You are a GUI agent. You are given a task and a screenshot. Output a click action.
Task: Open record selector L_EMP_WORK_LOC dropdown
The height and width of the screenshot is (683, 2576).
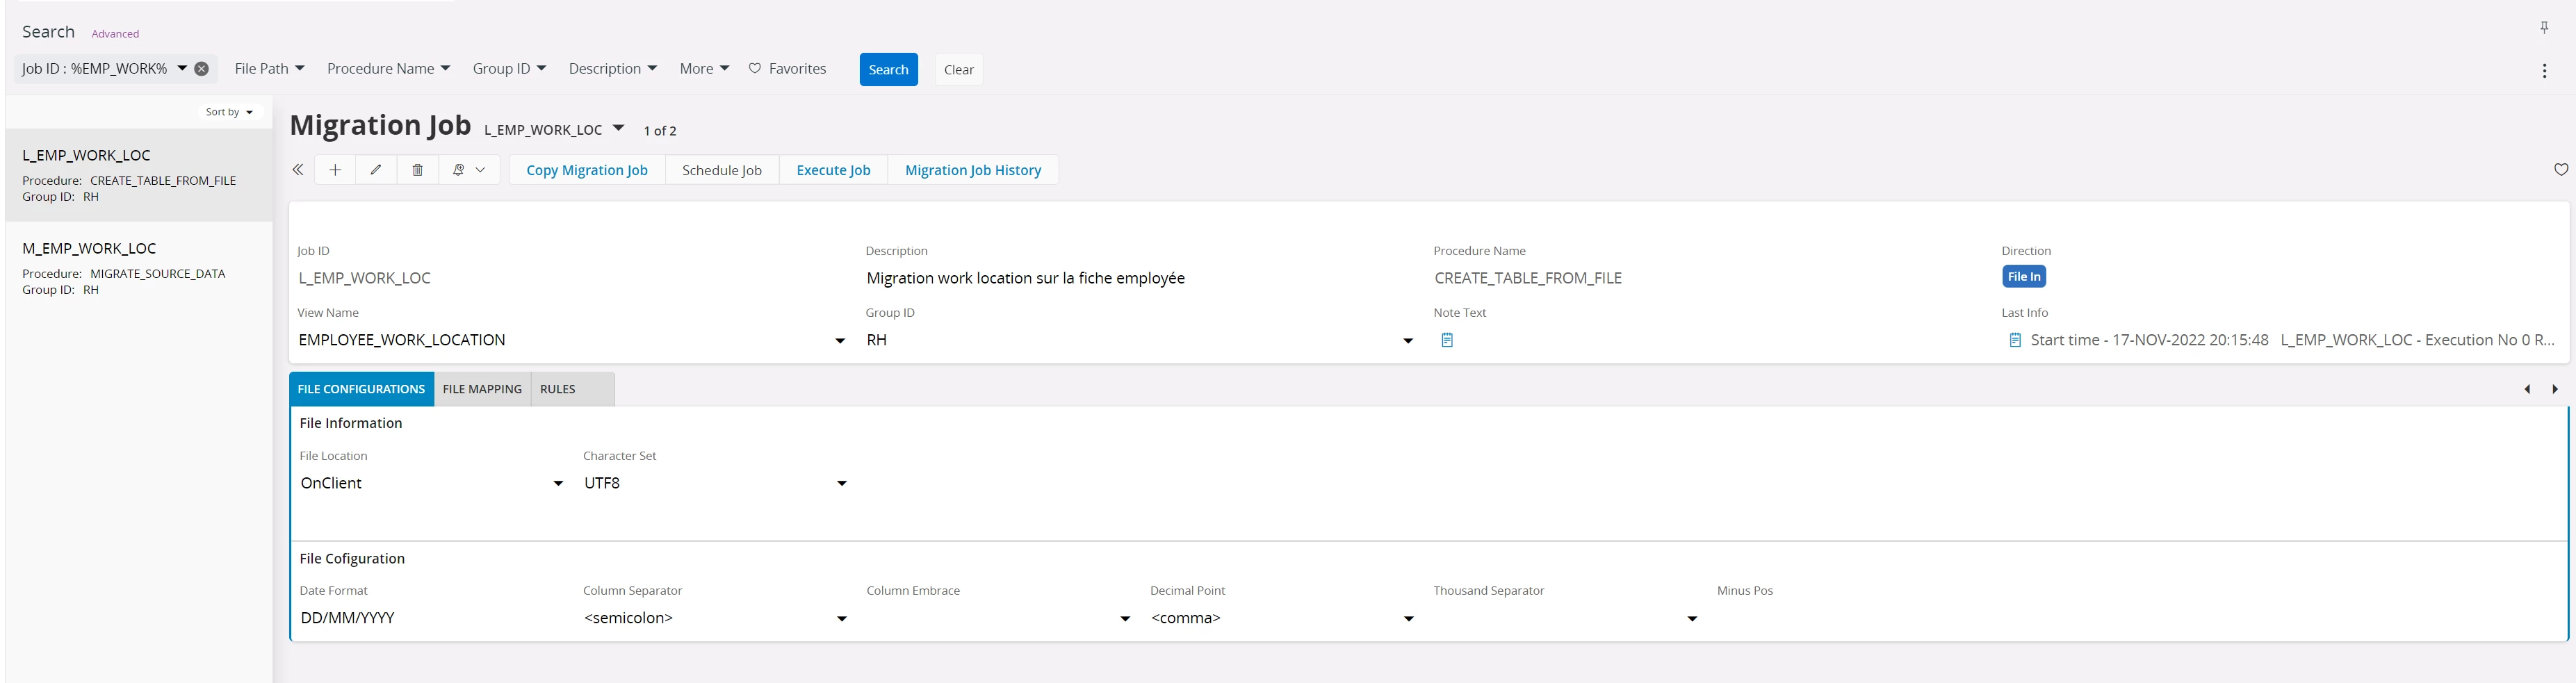[x=618, y=128]
